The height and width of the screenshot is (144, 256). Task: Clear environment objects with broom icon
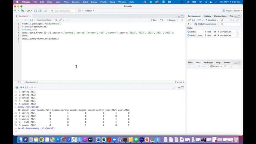coord(222,20)
